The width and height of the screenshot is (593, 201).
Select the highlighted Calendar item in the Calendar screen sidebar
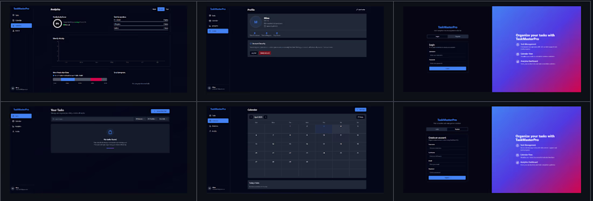click(x=218, y=121)
